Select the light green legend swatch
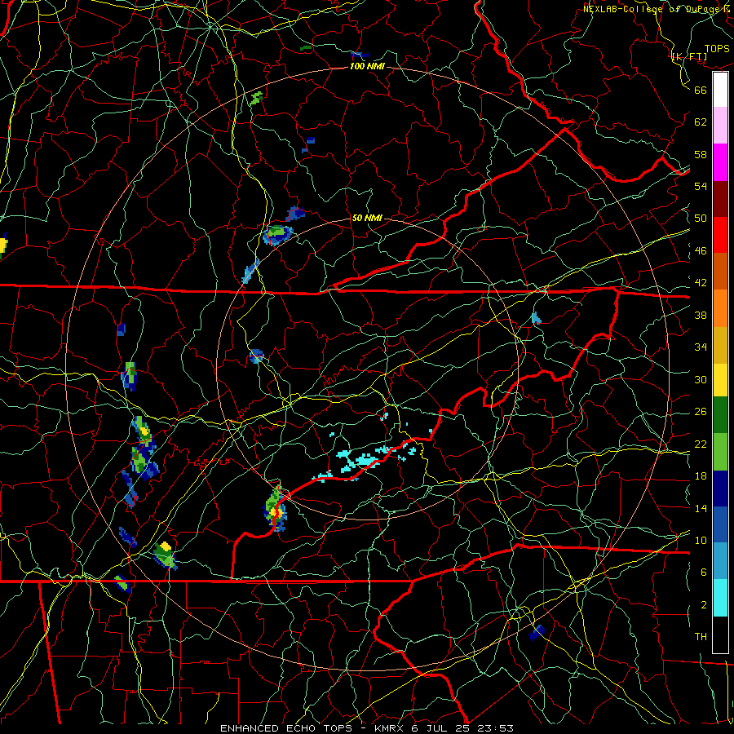 720,452
